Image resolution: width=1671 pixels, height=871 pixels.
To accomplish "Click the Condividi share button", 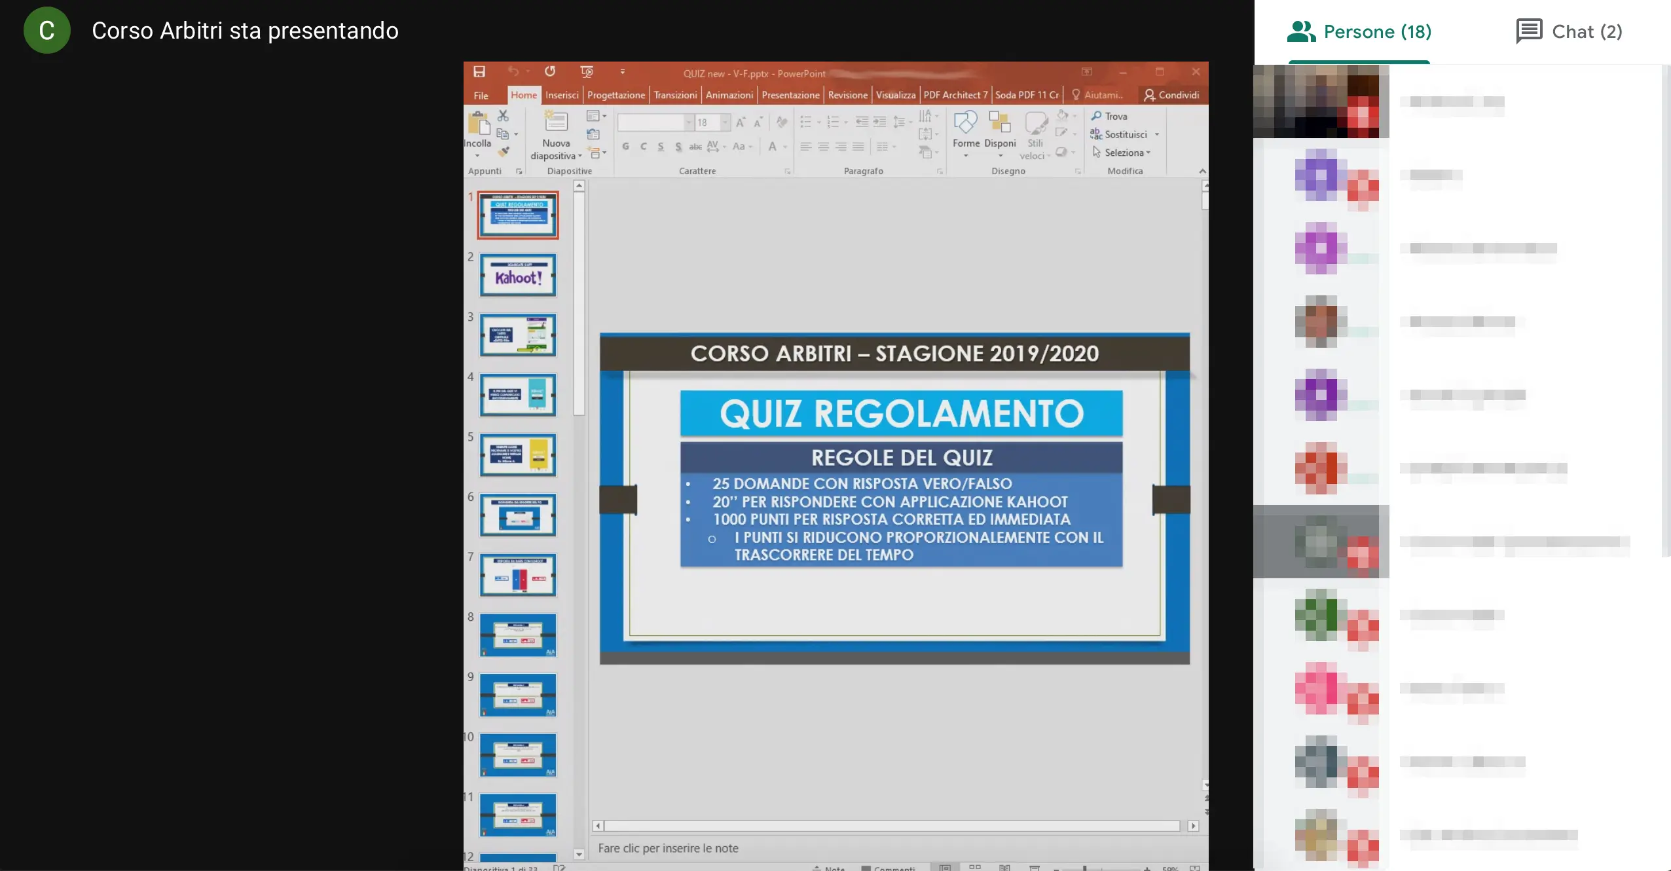I will pos(1172,95).
